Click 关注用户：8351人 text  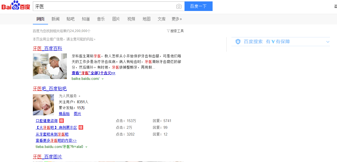(74, 102)
